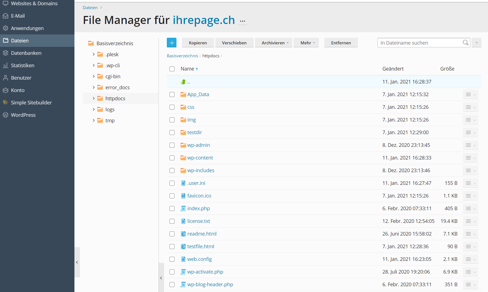The width and height of the screenshot is (488, 292).
Task: Collapse the left panel using the chevron handle
Action: 77,262
